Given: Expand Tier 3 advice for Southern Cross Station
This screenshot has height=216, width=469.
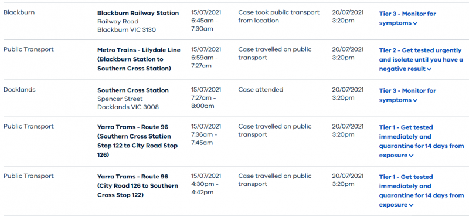Looking at the screenshot, I should point(407,95).
